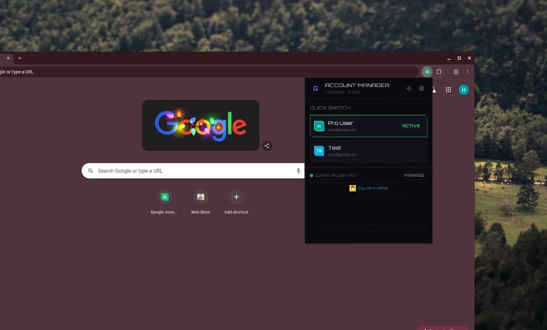Open the Google apps grid launcher

(x=449, y=89)
